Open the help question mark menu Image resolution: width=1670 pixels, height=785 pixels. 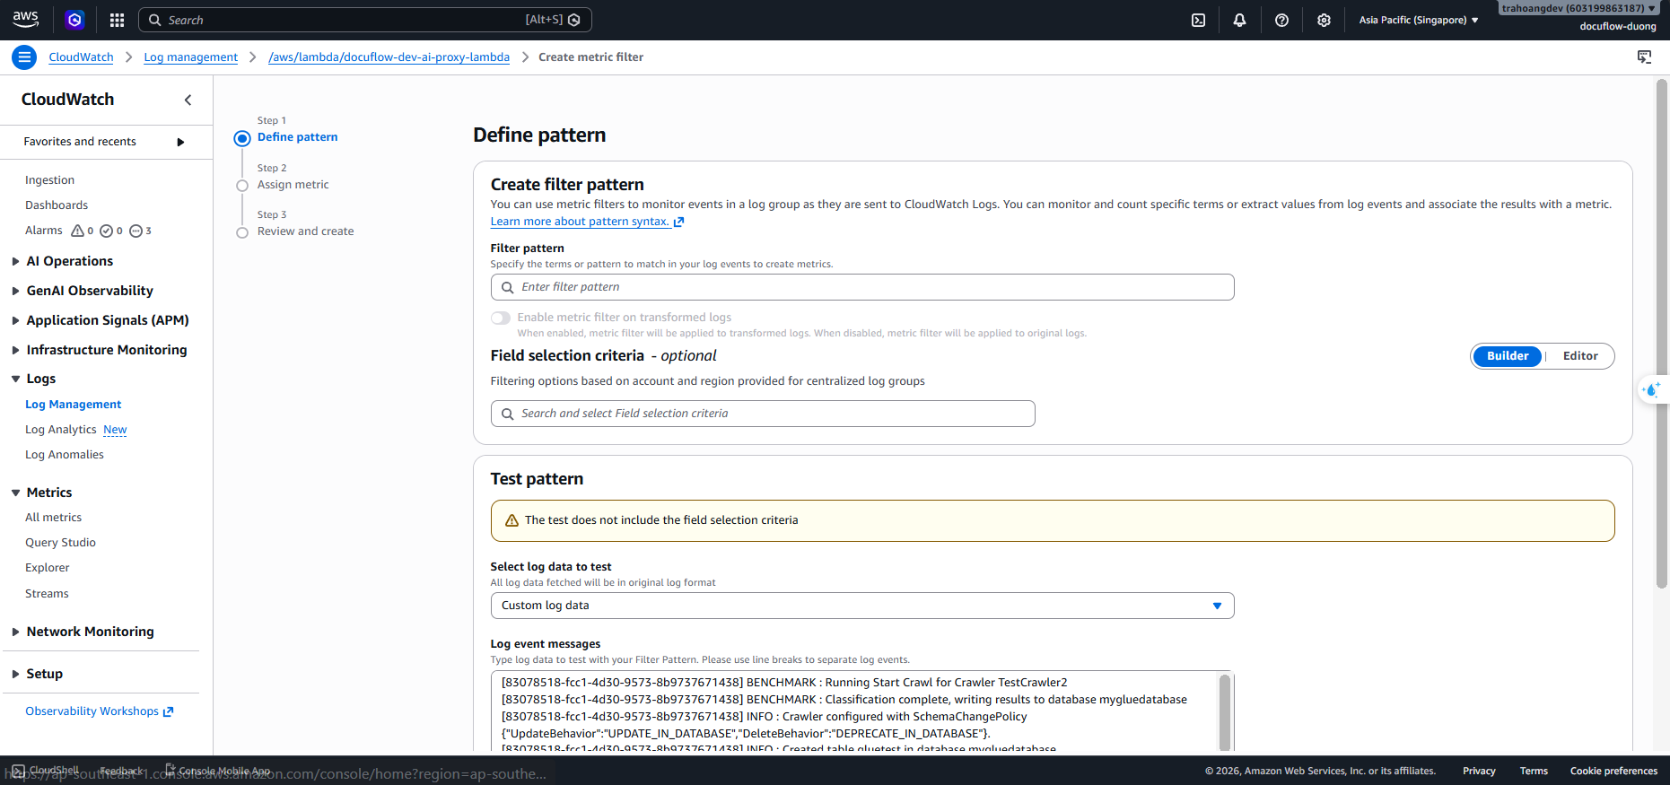[x=1281, y=20]
